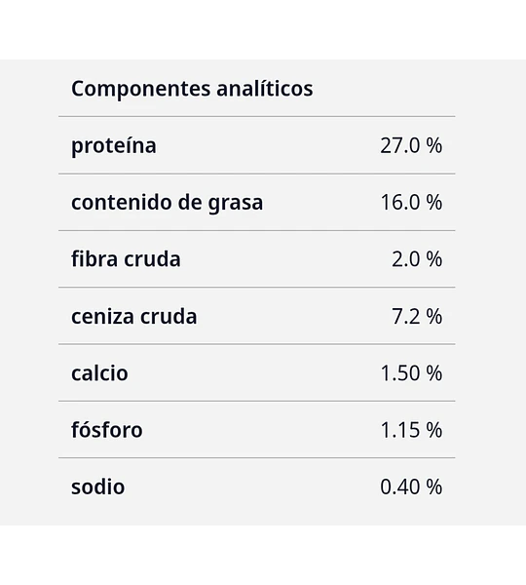The image size is (526, 585).
Task: Click the 27.0 % protein value
Action: pyautogui.click(x=411, y=145)
